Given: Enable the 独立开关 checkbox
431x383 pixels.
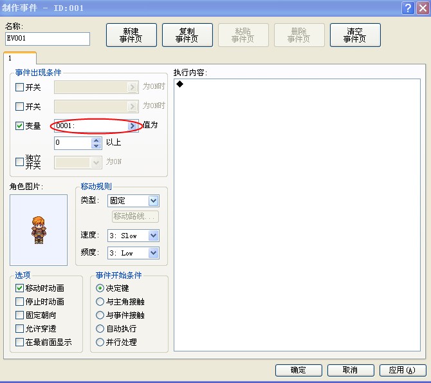Looking at the screenshot, I should (x=19, y=162).
